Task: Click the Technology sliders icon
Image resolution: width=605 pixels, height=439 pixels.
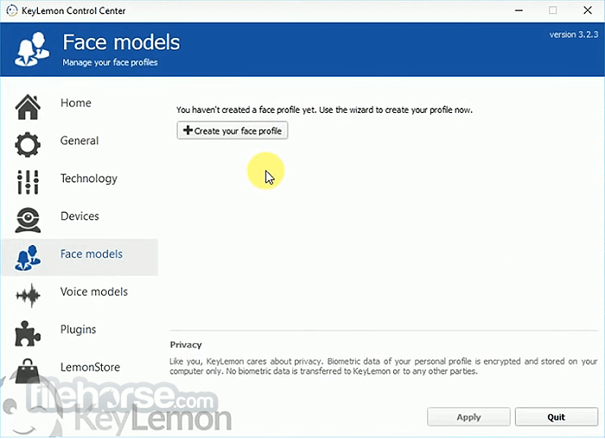Action: [x=28, y=182]
